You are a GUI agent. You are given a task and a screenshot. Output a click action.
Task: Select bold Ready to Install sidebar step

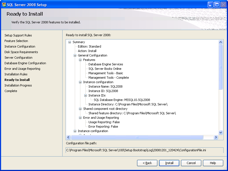pos(17,80)
